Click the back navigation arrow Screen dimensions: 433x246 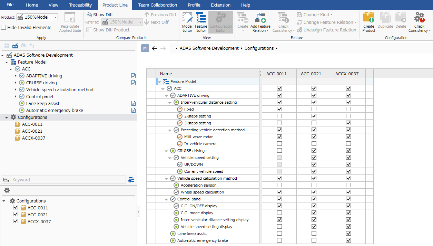155,48
